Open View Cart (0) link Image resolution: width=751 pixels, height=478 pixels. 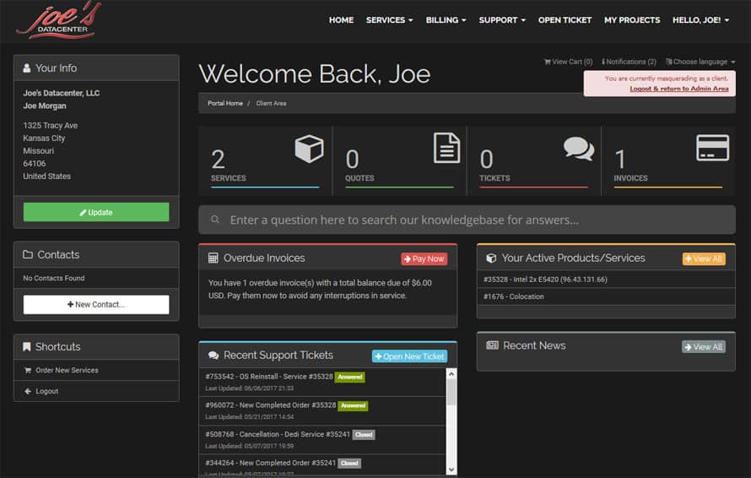click(568, 62)
